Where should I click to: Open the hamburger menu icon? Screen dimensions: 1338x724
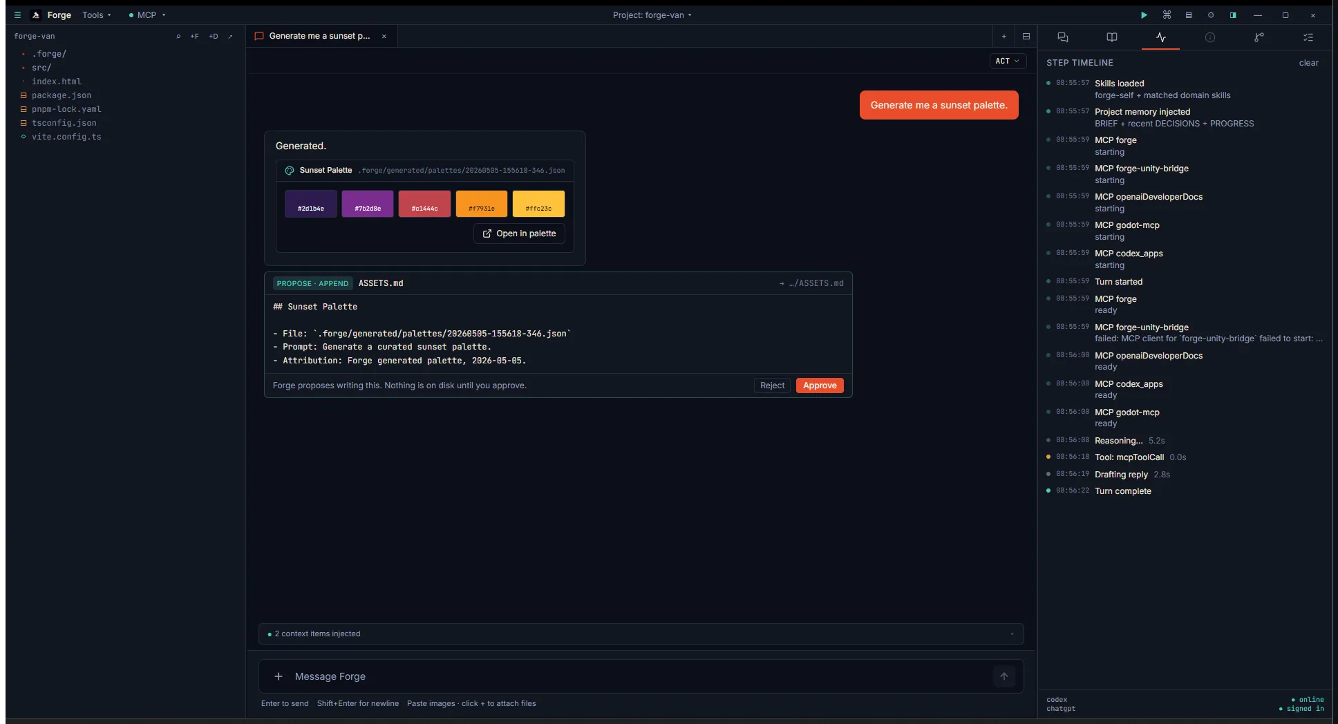click(x=17, y=15)
